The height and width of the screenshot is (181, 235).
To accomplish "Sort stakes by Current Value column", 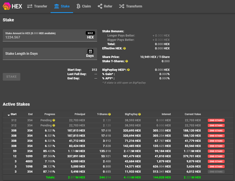I will click(192, 114).
